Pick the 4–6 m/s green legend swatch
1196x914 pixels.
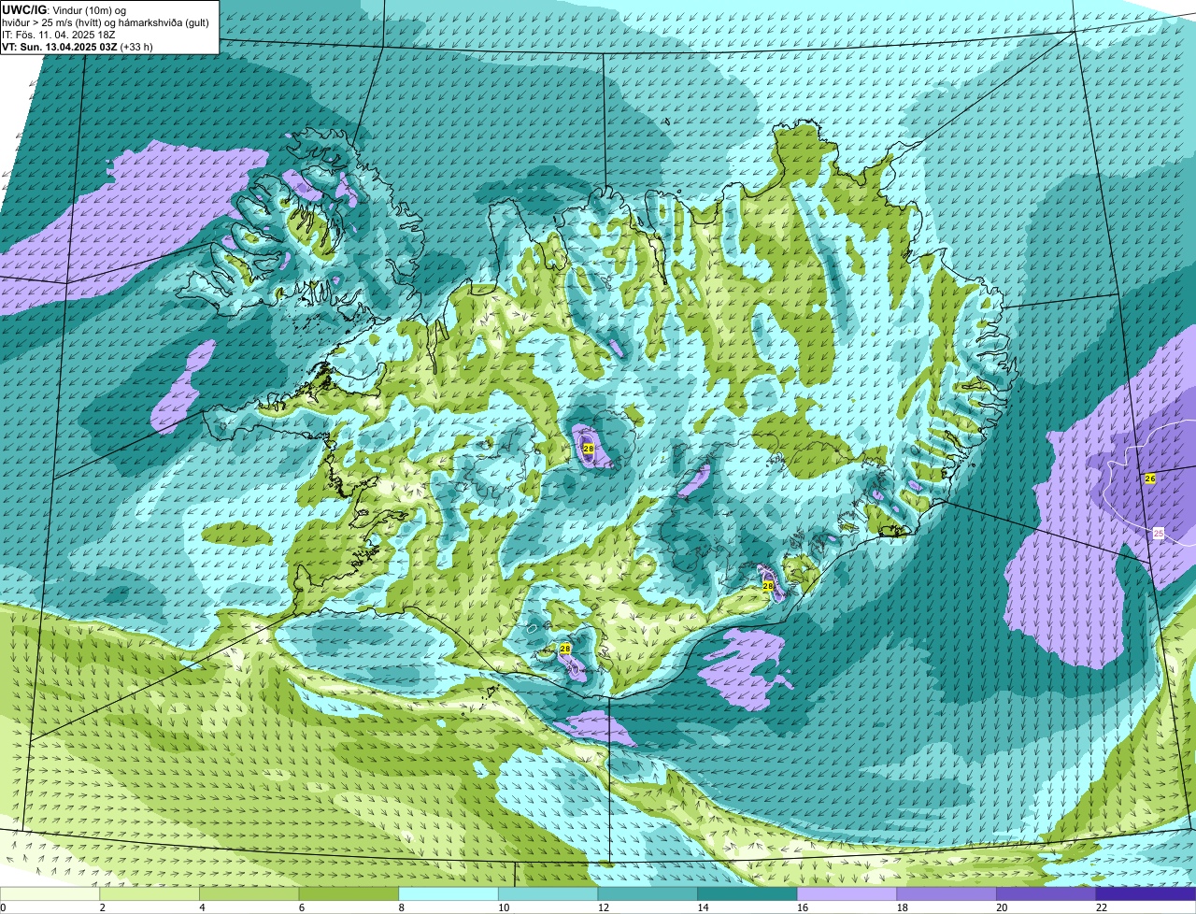coord(249,893)
